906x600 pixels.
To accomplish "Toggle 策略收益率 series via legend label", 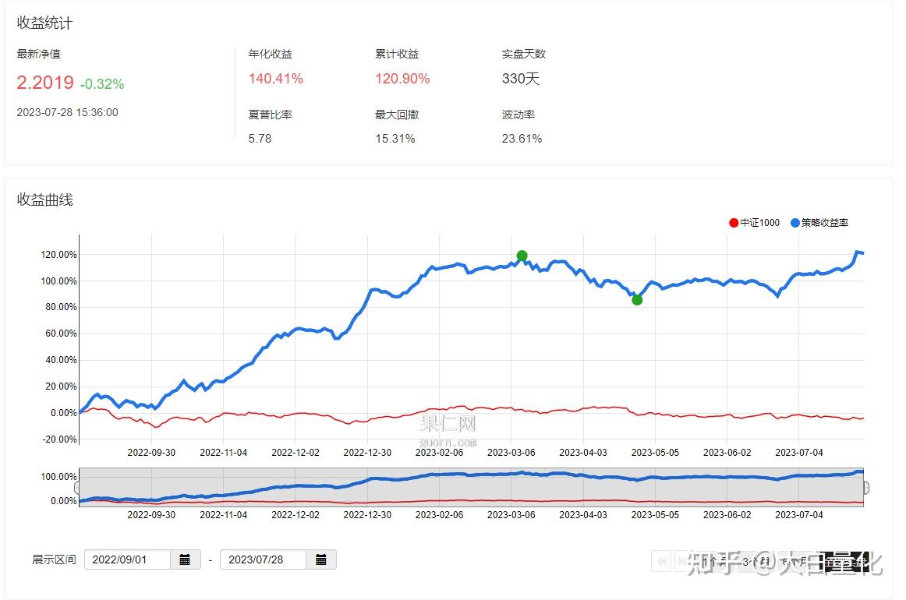I will pyautogui.click(x=825, y=223).
